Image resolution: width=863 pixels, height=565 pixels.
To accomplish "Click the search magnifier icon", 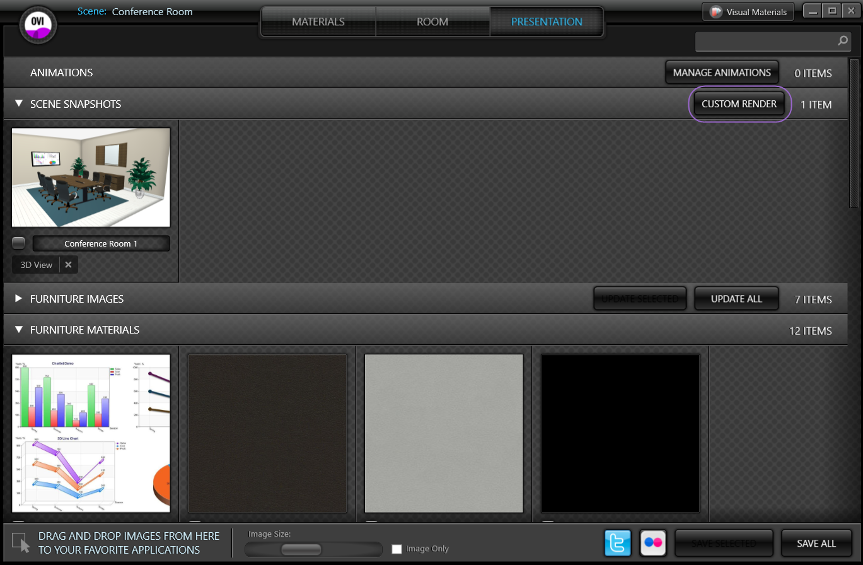I will click(x=843, y=41).
